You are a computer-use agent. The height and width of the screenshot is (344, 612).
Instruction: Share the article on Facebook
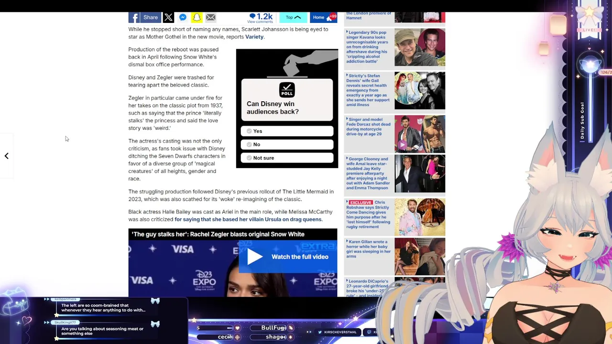point(143,18)
